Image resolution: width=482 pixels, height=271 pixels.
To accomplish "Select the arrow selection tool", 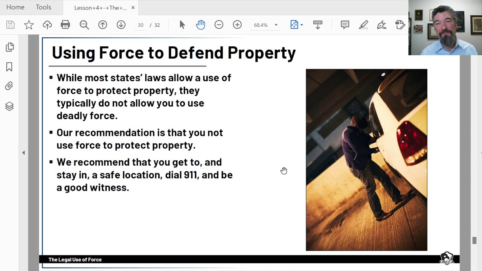I will pyautogui.click(x=182, y=25).
